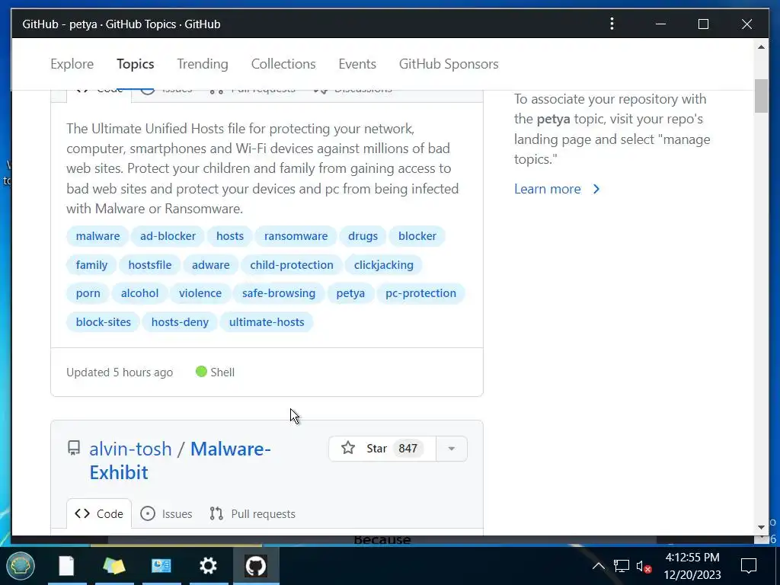Click the scrollbar up arrow
Screen dimensions: 780x585
coord(761,47)
